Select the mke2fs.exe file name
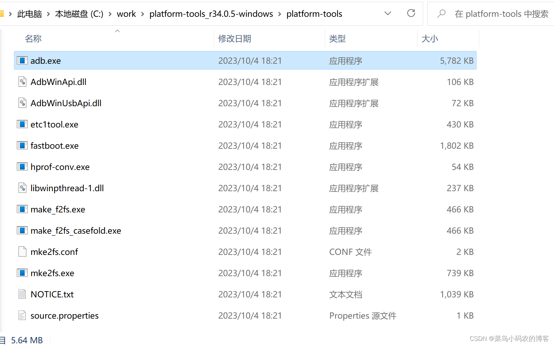Viewport: 554px width, 345px height. pos(52,273)
